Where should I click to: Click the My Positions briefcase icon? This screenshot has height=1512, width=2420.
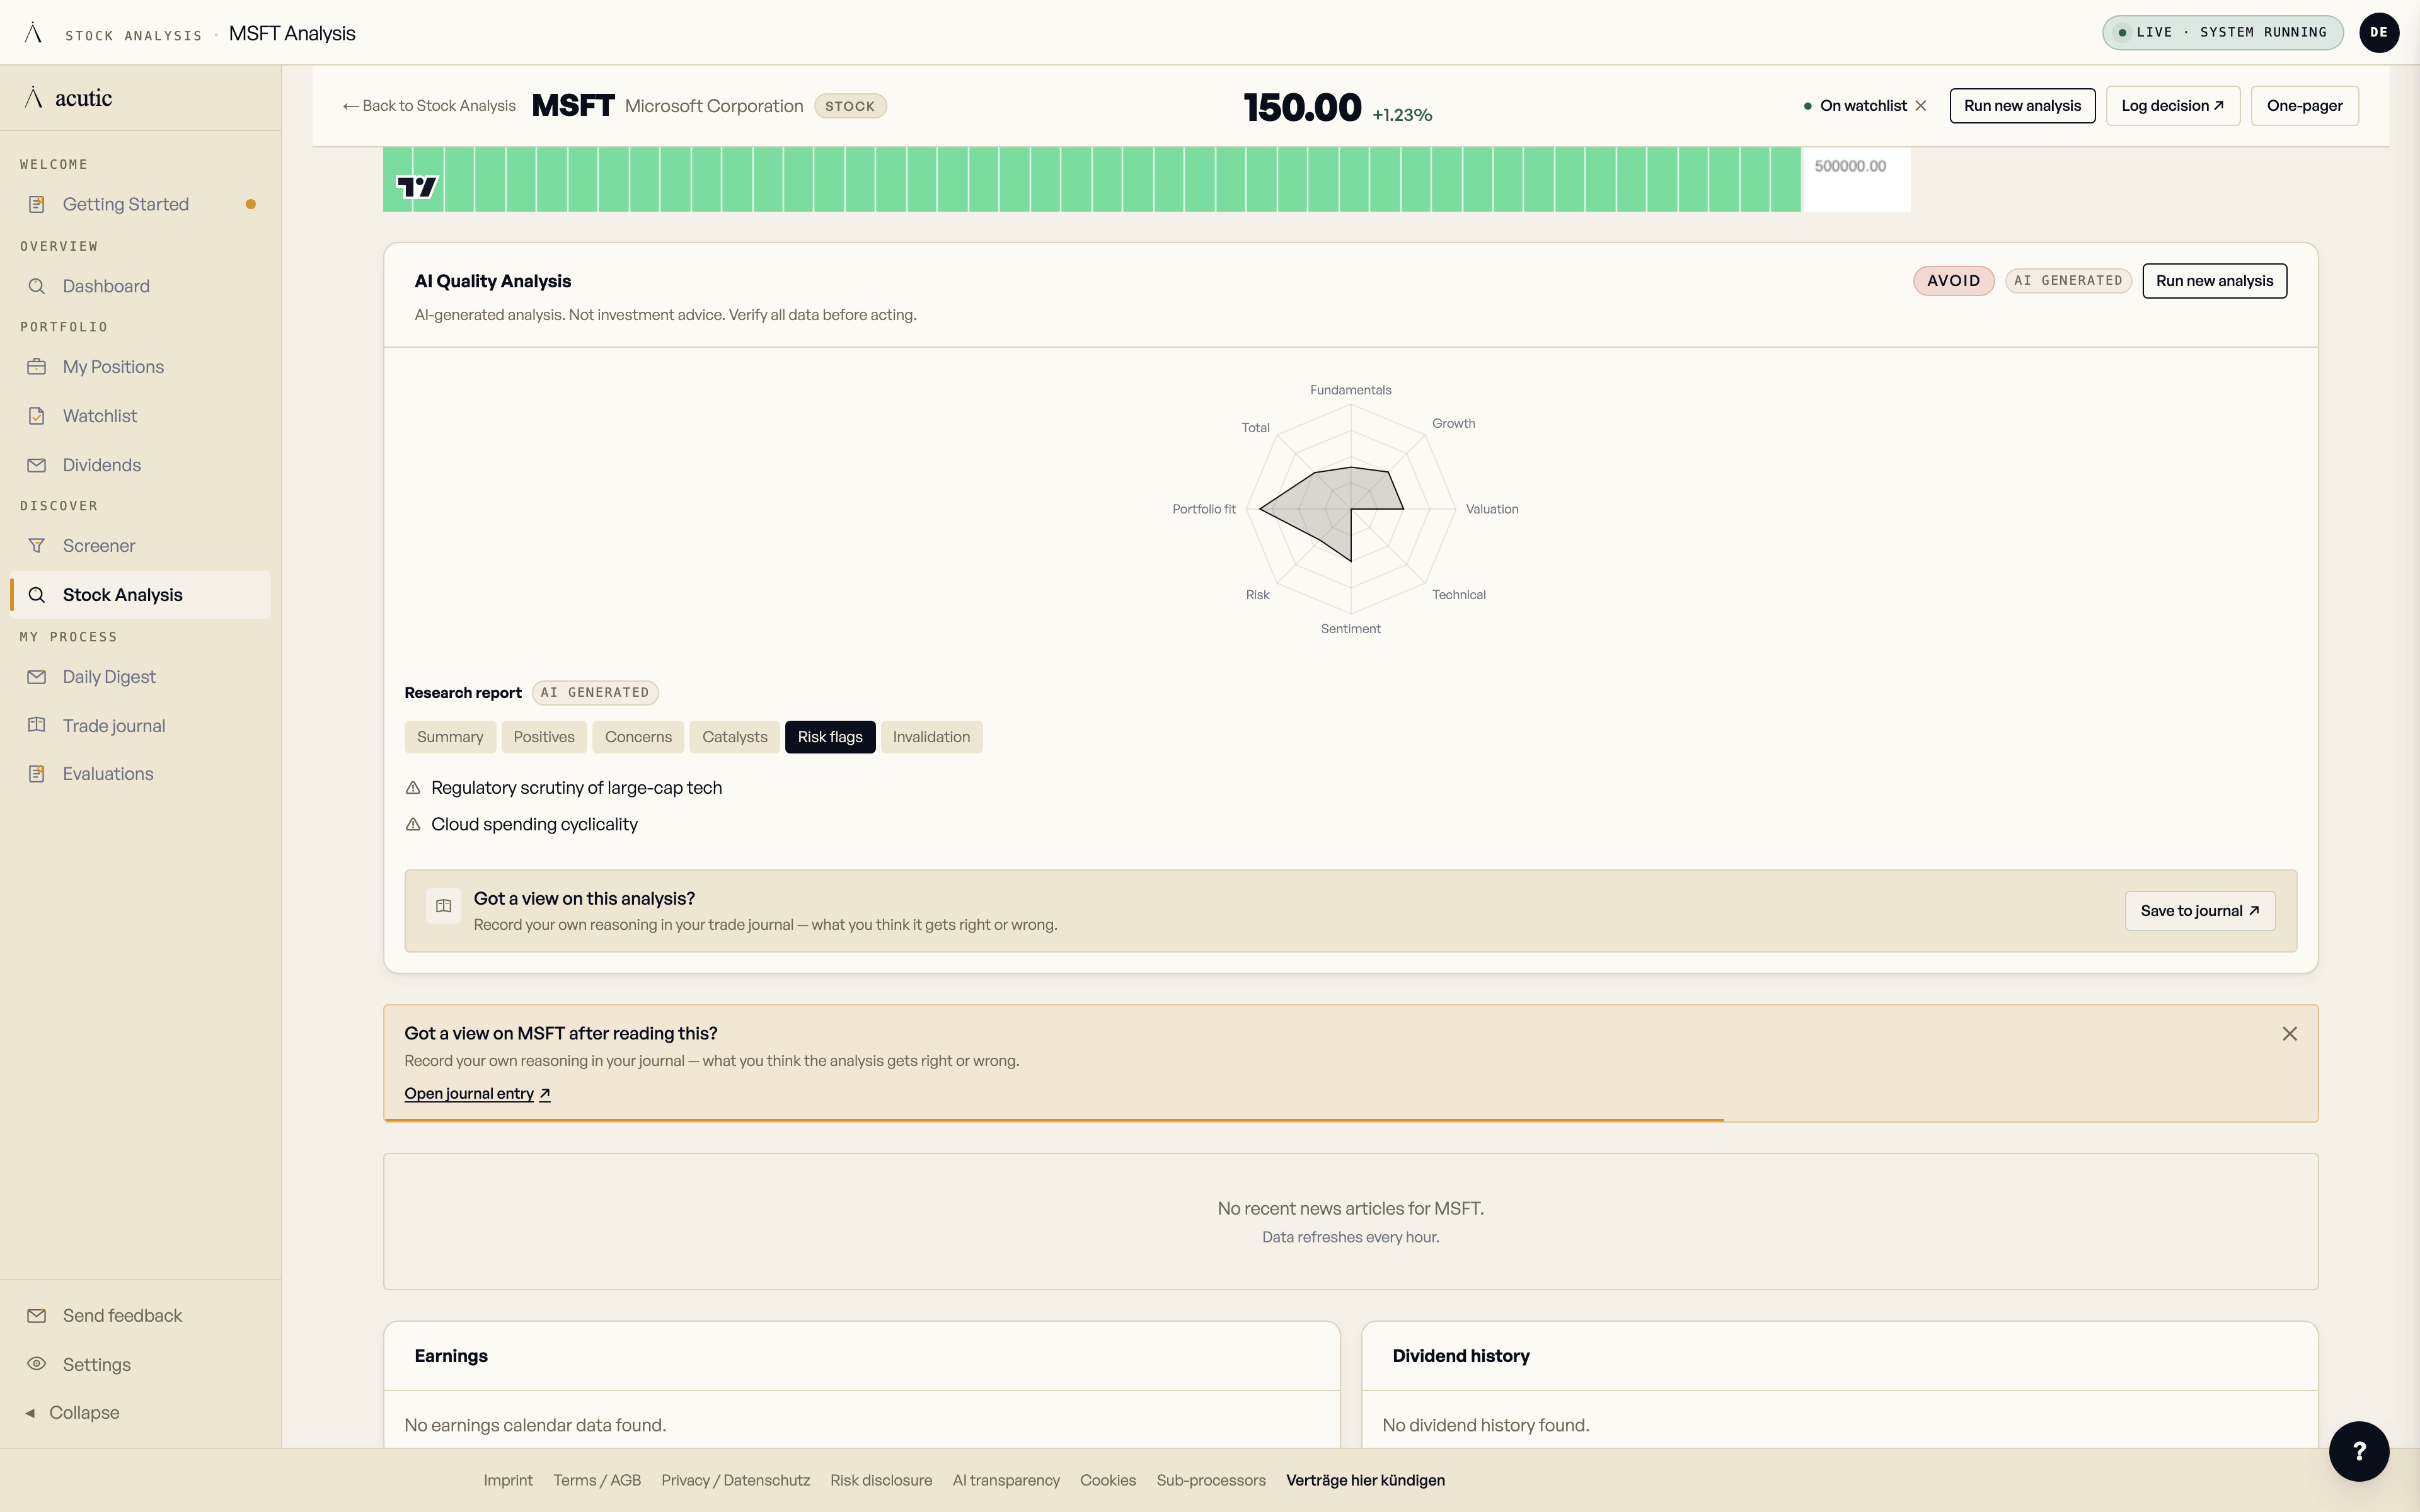pos(37,367)
